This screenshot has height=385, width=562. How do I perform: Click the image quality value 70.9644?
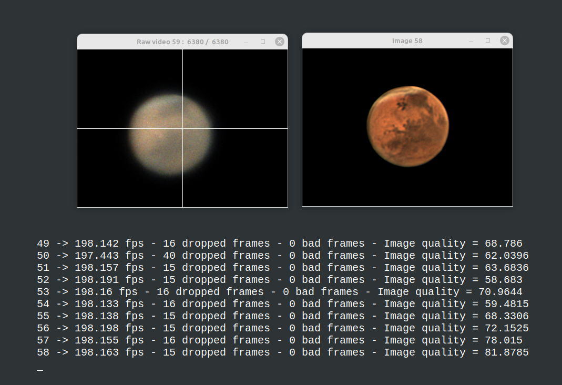(500, 292)
